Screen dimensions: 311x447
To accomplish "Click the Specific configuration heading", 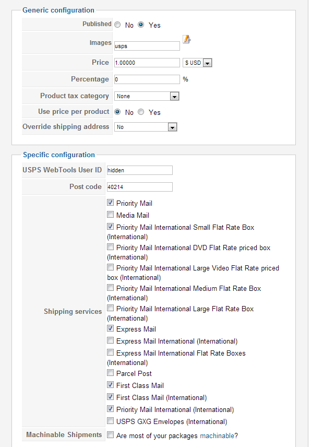I will 59,155.
